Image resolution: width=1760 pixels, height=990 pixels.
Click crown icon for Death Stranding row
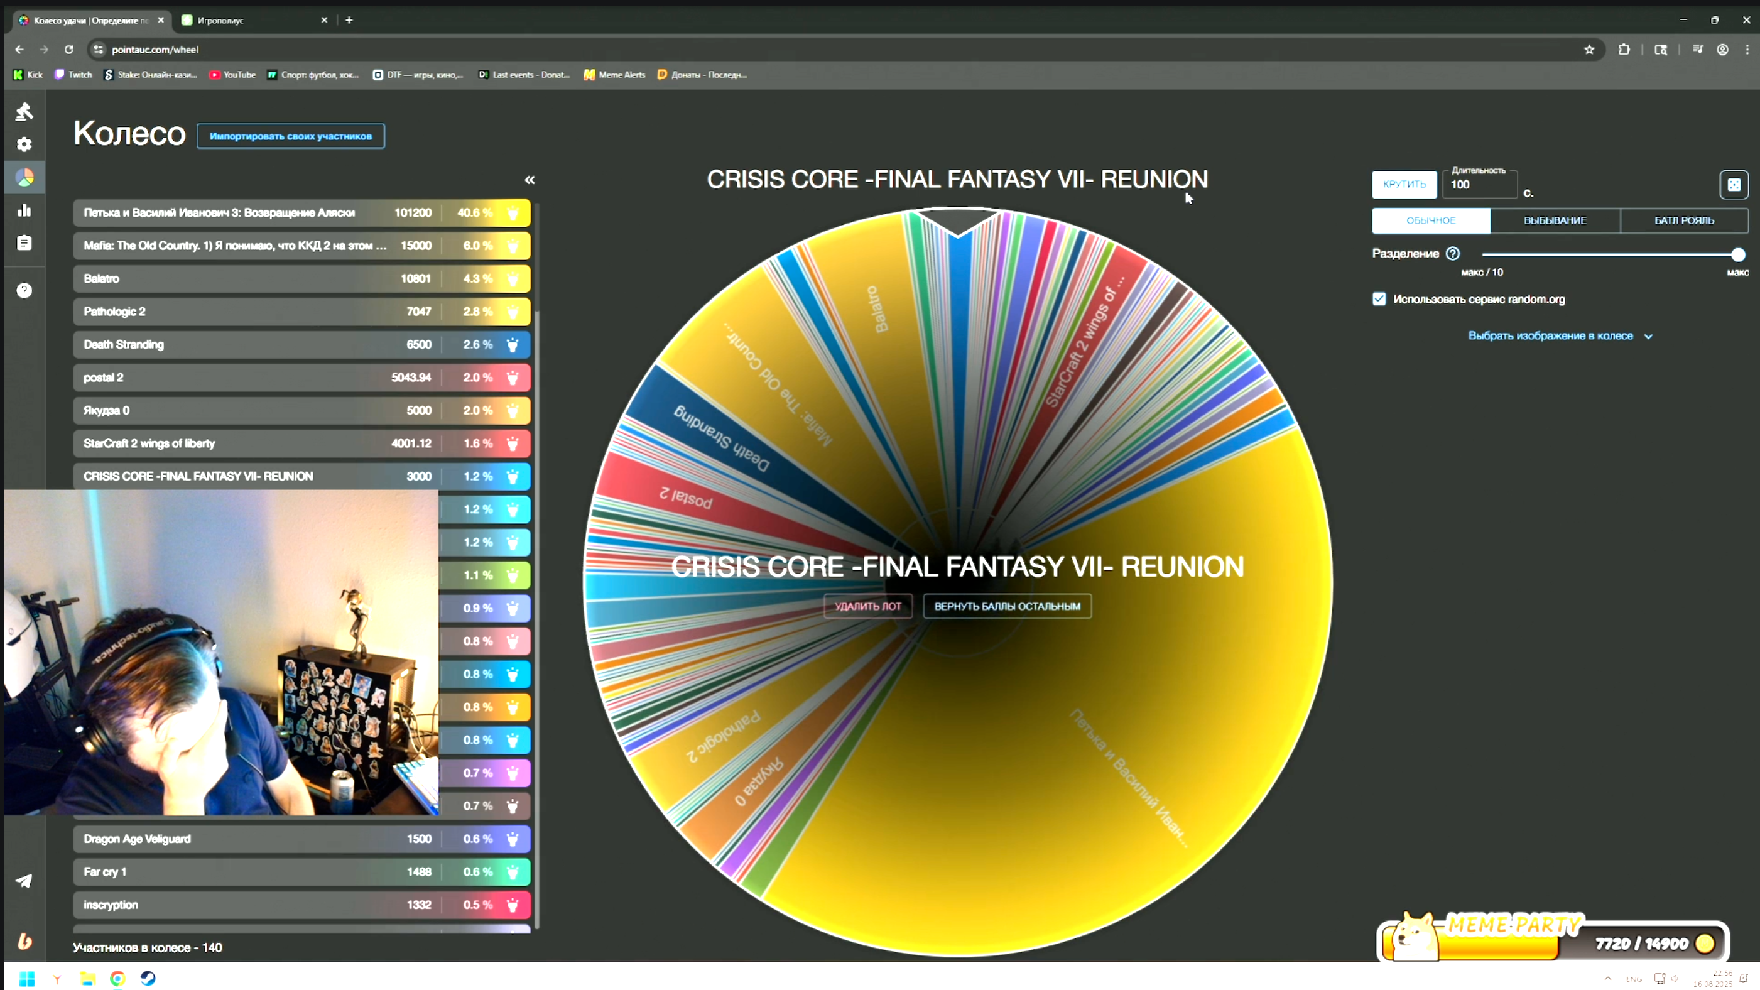click(x=513, y=344)
